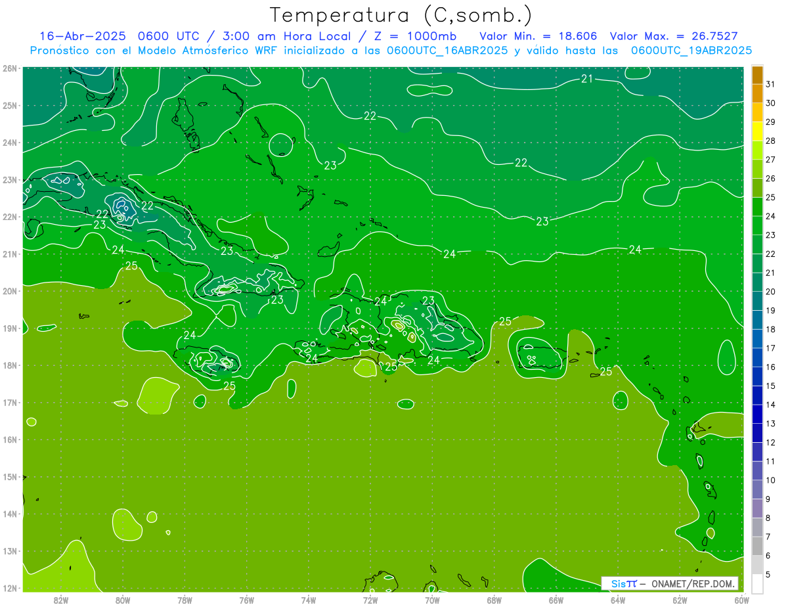
Task: Click the 17N latitude axis label
Action: point(9,402)
